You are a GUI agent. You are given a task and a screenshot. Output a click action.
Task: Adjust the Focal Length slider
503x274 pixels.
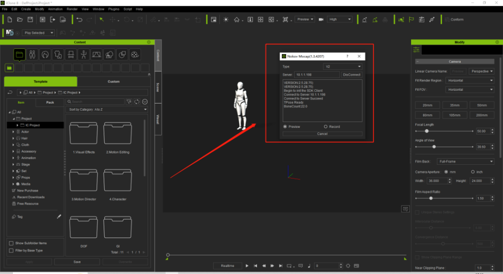tap(427, 131)
